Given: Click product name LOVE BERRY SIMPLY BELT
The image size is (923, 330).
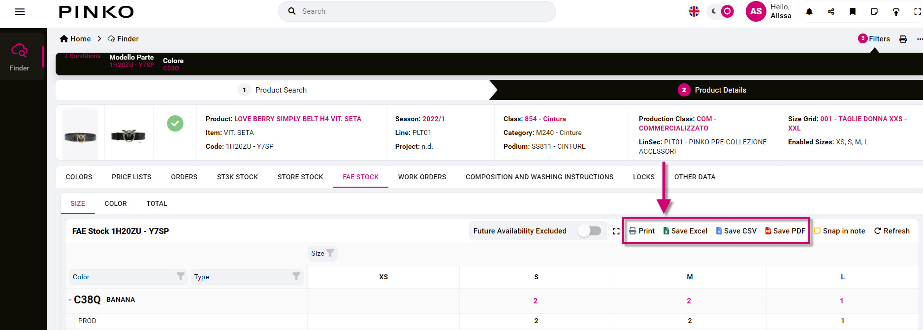Looking at the screenshot, I should pyautogui.click(x=298, y=119).
